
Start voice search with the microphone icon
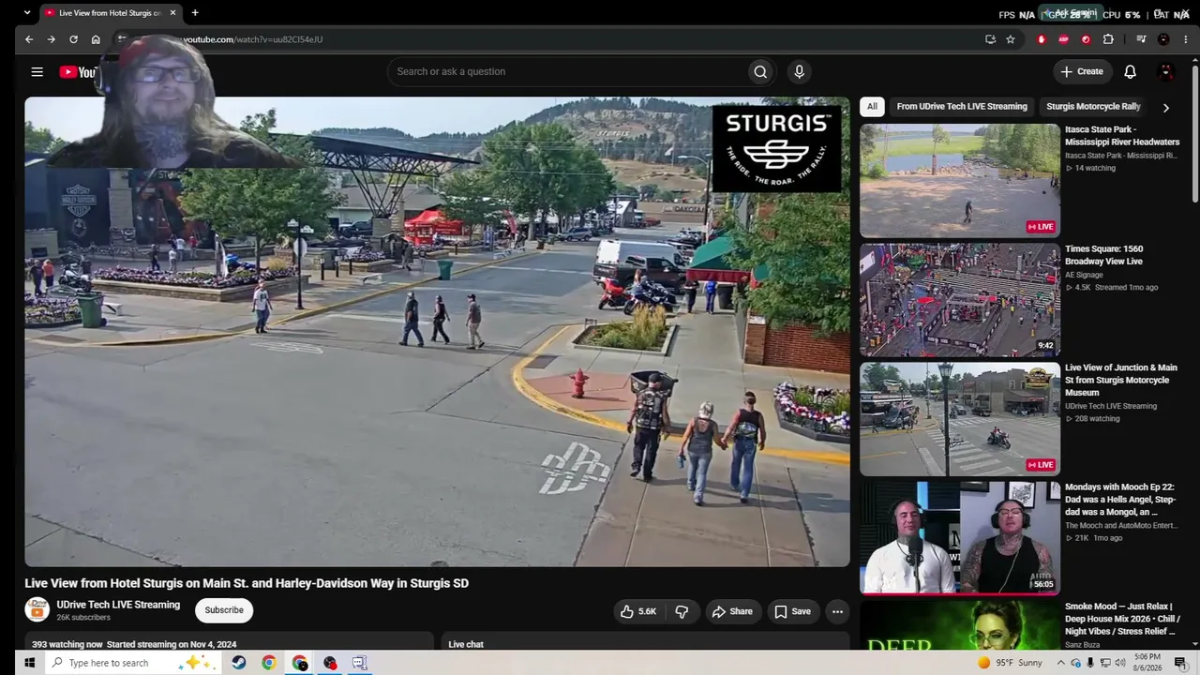(x=799, y=71)
